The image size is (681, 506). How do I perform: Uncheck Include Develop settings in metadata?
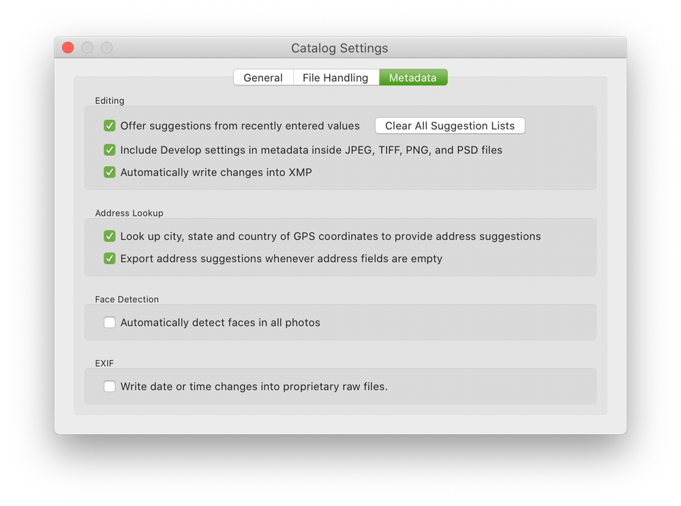110,150
